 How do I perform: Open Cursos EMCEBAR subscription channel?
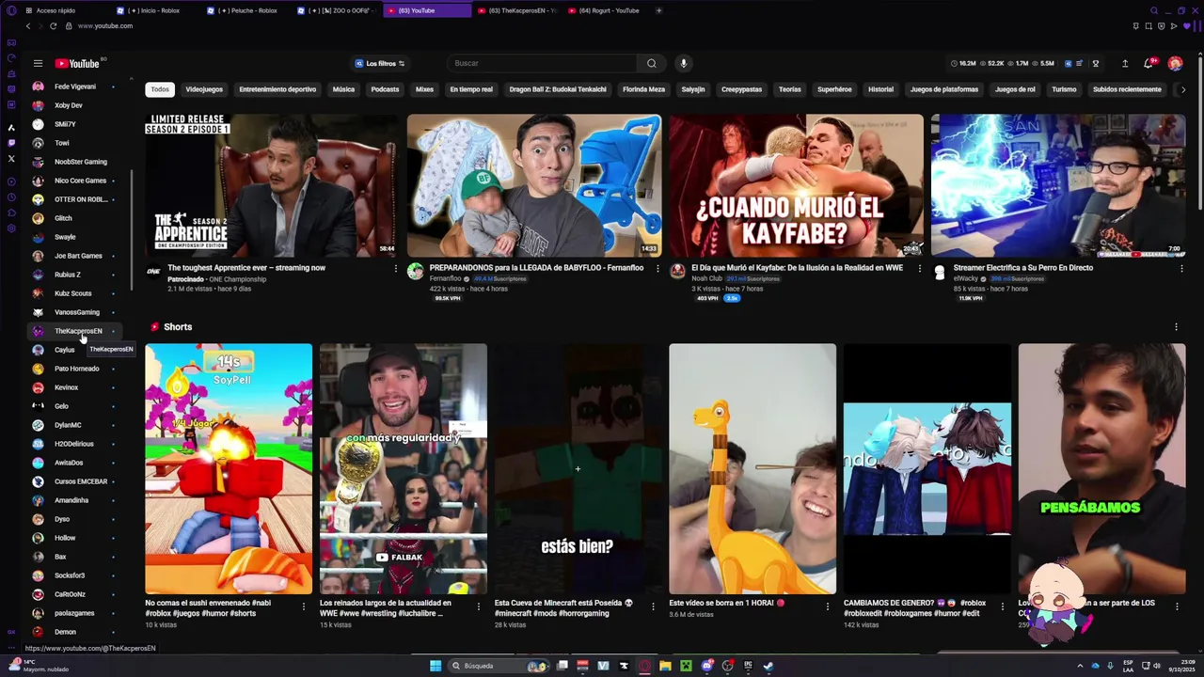click(75, 481)
